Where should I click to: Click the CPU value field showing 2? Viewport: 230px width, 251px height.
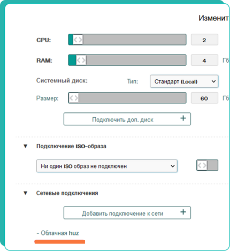coord(204,40)
